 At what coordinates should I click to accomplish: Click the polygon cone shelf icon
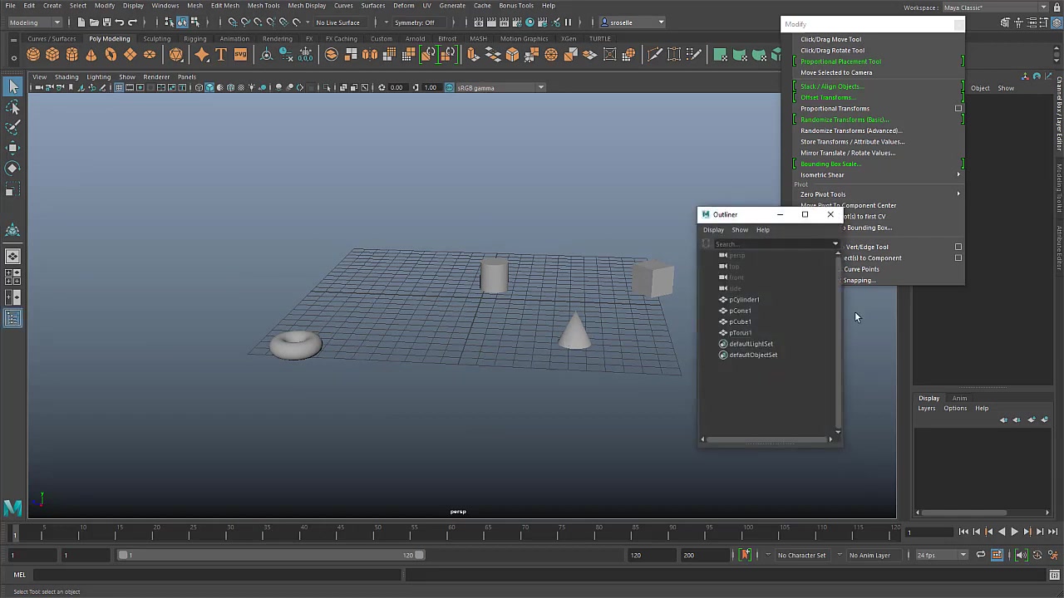coord(91,55)
